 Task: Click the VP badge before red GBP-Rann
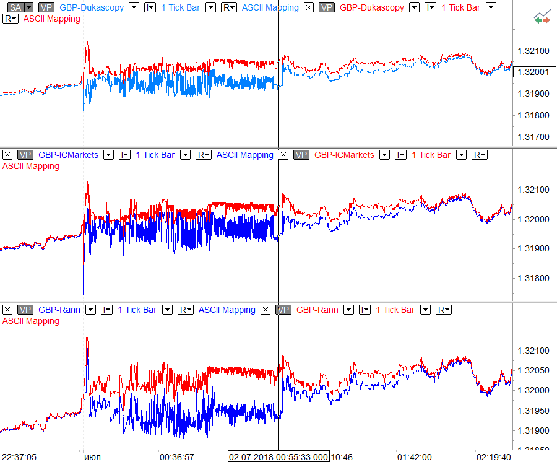(x=283, y=310)
